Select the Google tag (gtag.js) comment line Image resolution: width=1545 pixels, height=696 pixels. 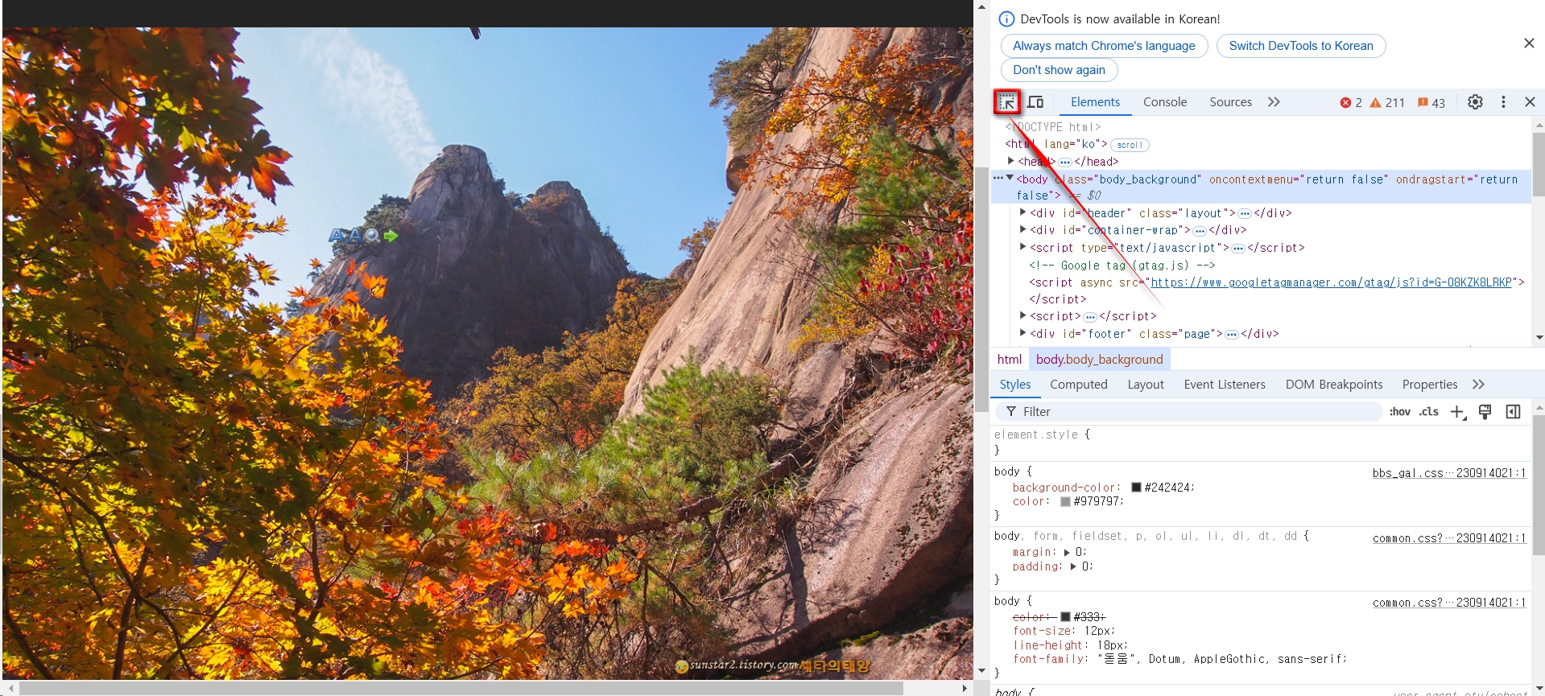(1122, 266)
